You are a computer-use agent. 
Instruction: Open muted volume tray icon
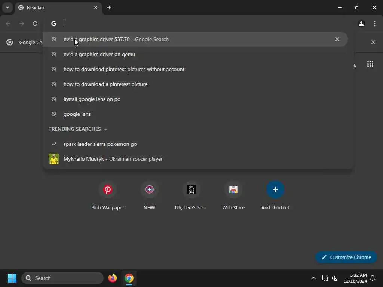335,278
